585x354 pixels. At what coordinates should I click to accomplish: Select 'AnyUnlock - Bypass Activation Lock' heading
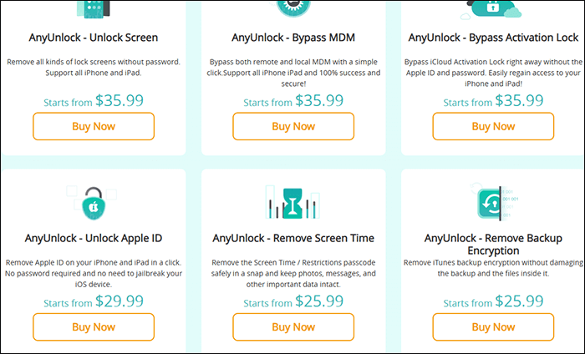(493, 38)
